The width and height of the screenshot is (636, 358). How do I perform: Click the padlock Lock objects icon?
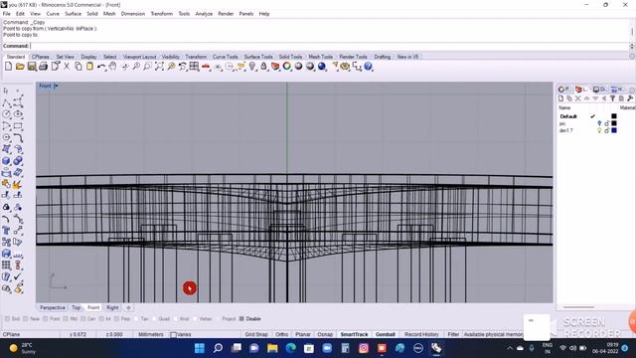coord(263,67)
